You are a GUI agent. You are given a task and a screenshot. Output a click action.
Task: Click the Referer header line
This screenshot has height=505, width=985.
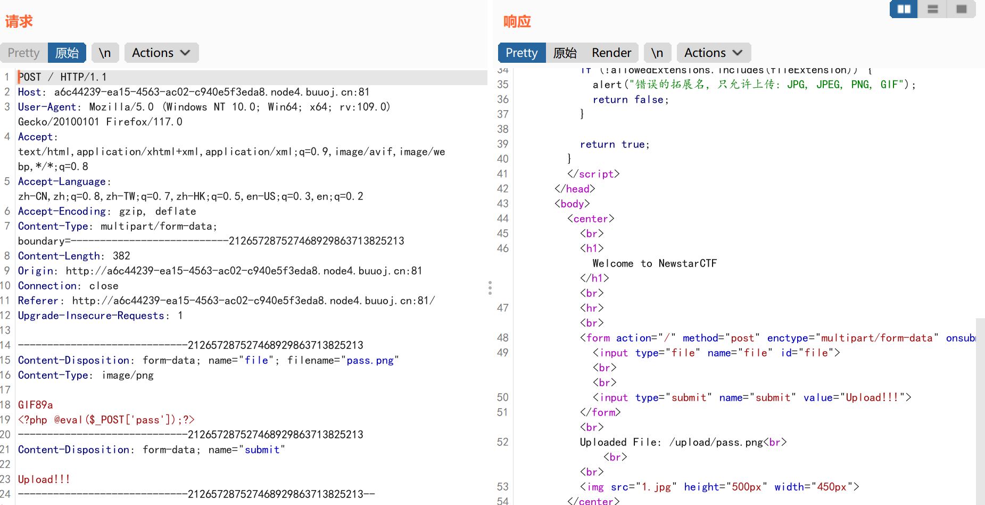[x=226, y=301]
